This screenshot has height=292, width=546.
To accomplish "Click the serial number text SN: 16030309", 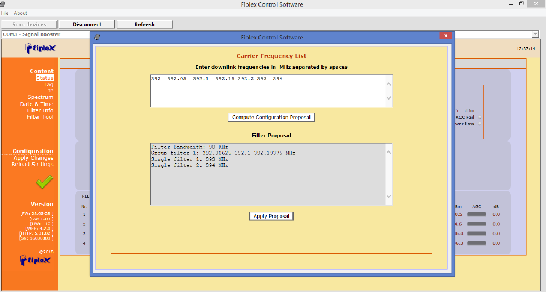I will pos(36,238).
